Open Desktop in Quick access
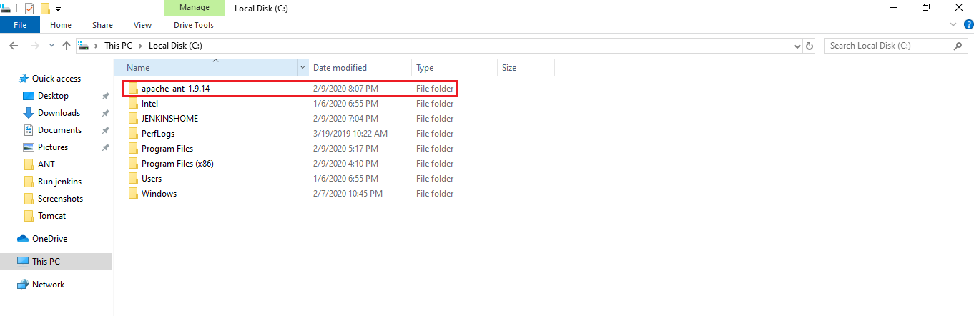The image size is (974, 316). (x=53, y=96)
